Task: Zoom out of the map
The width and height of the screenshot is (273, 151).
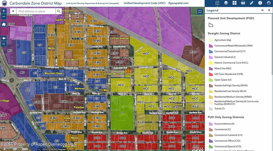Action: [x=4, y=16]
